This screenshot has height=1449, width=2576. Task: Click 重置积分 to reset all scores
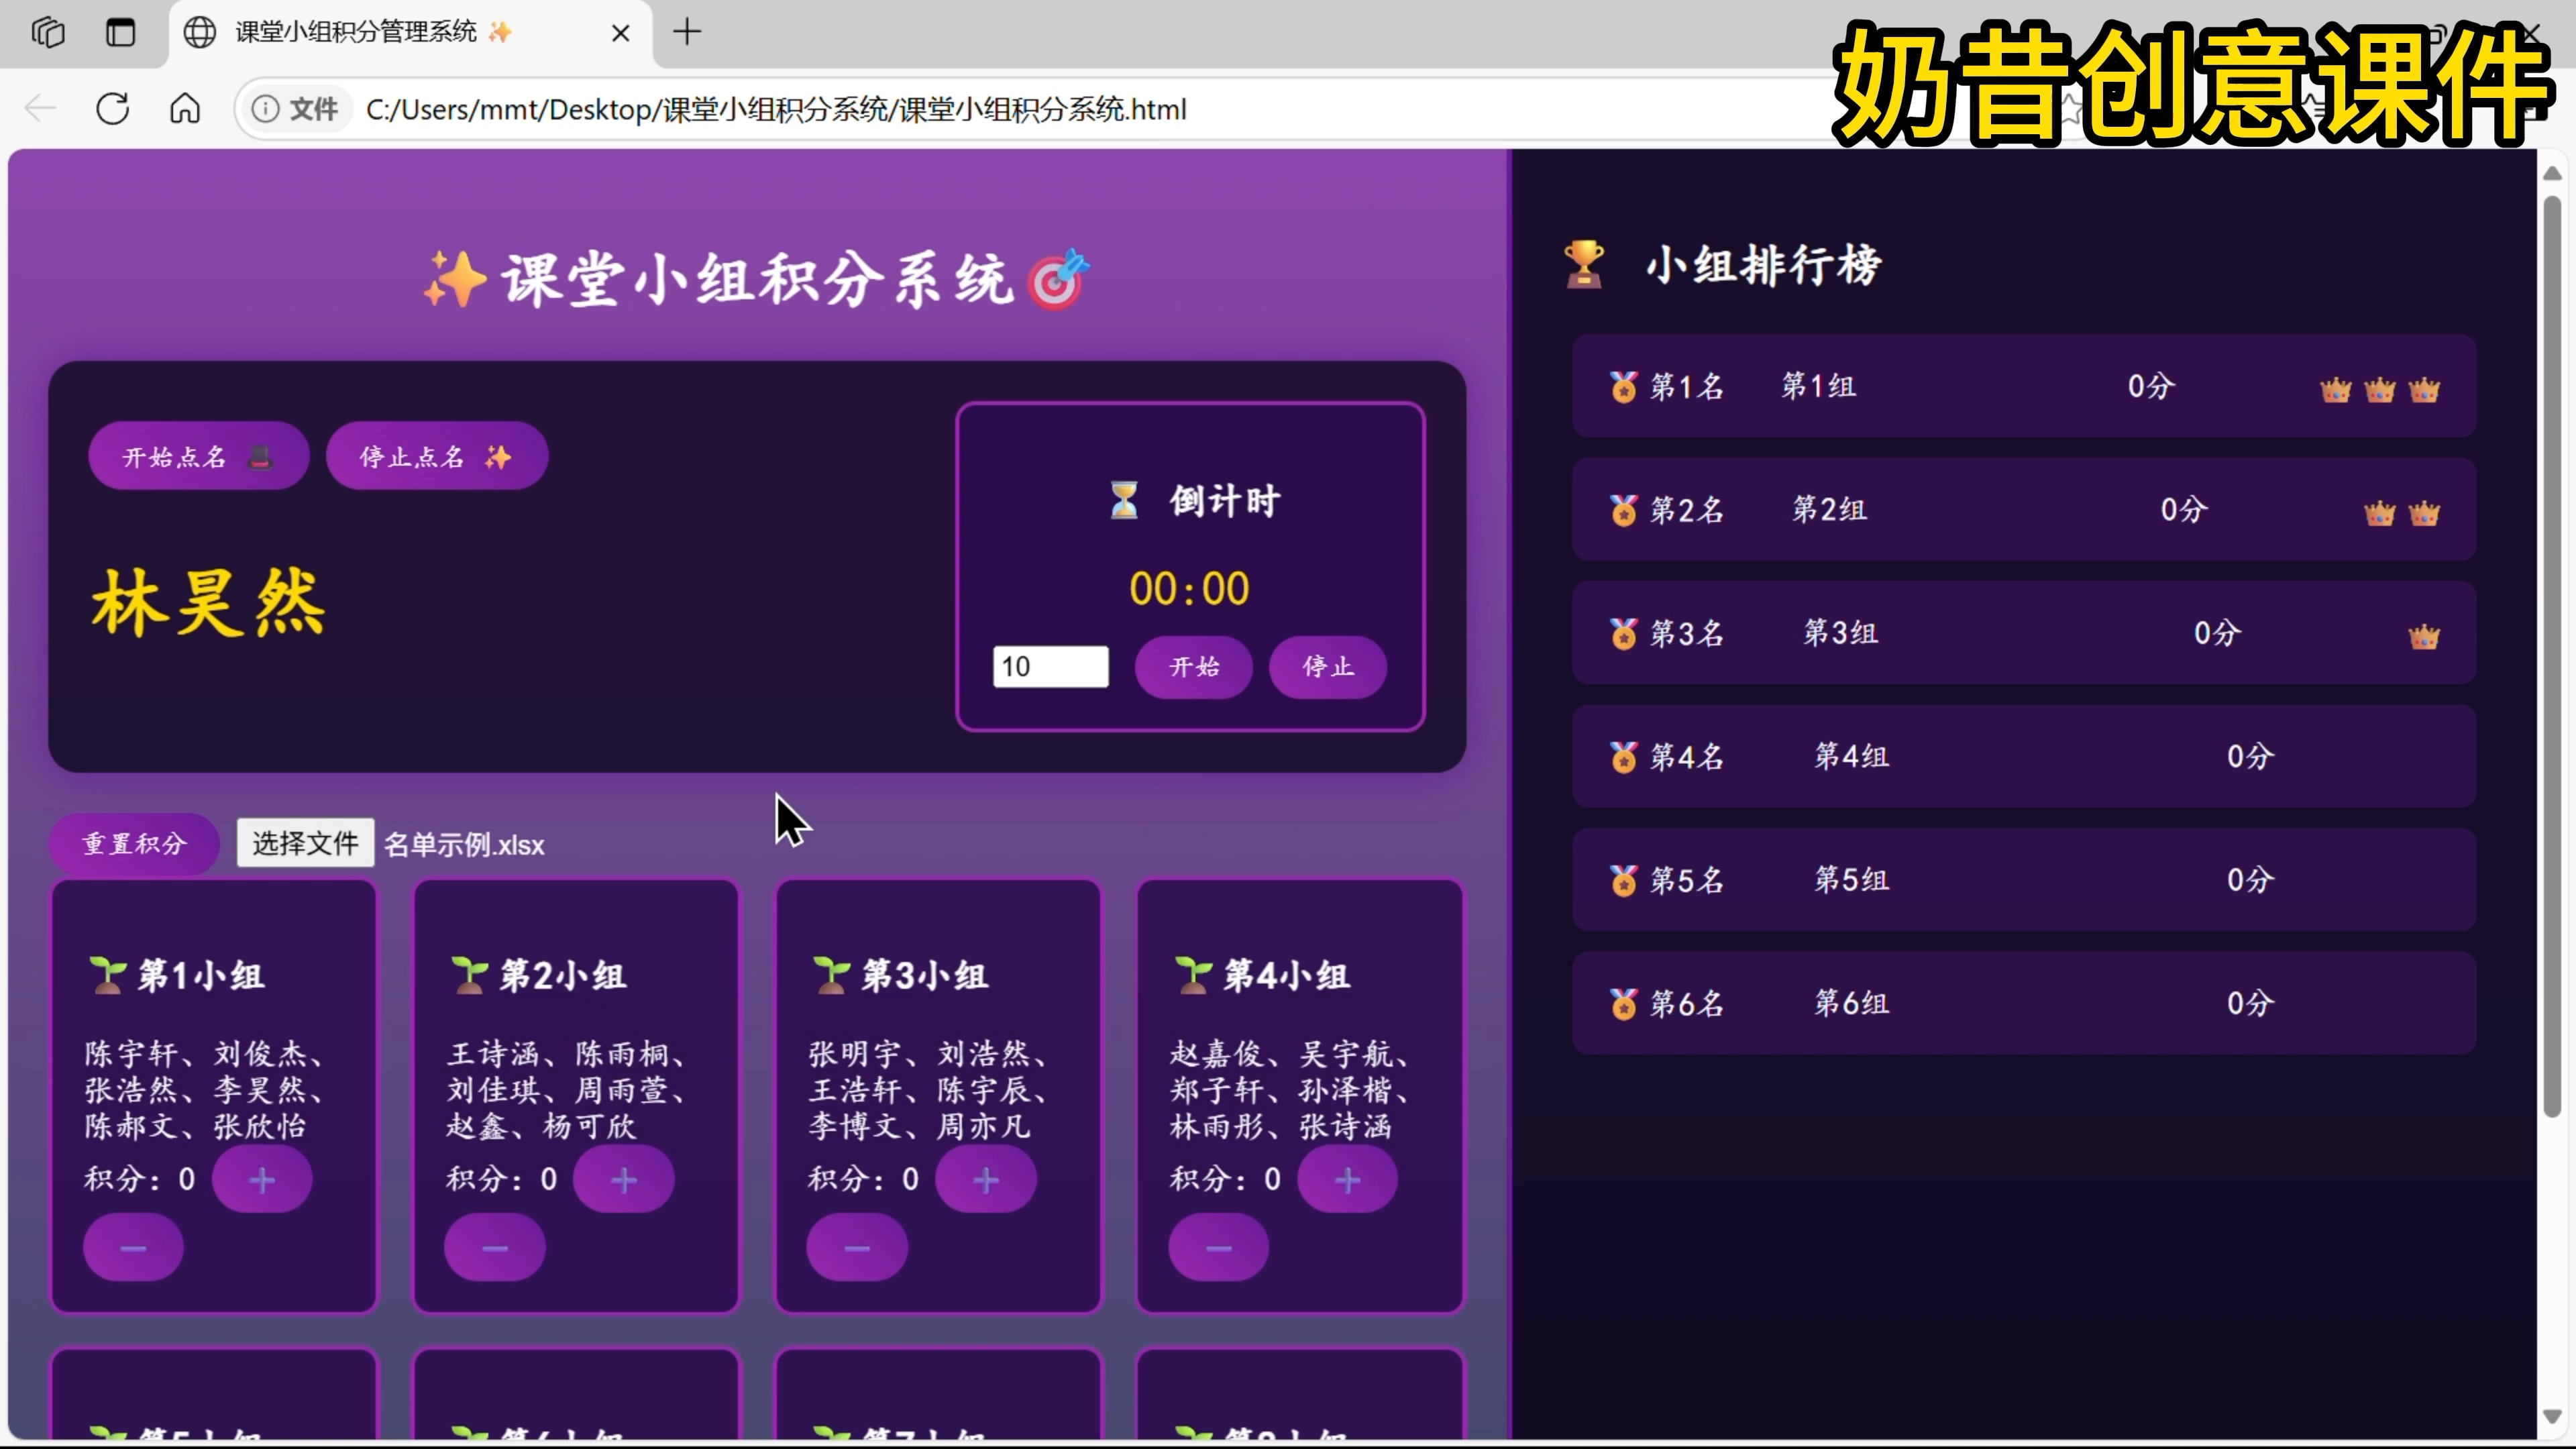[x=134, y=844]
